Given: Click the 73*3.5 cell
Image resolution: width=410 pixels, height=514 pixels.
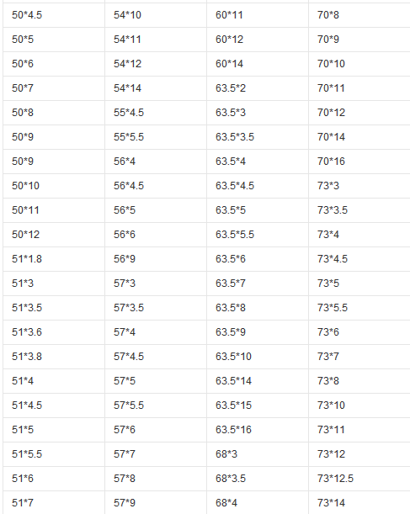Looking at the screenshot, I should 359,210.
